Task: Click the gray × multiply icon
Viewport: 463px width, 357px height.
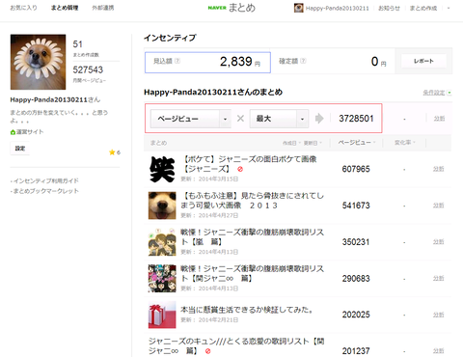Action: point(240,119)
